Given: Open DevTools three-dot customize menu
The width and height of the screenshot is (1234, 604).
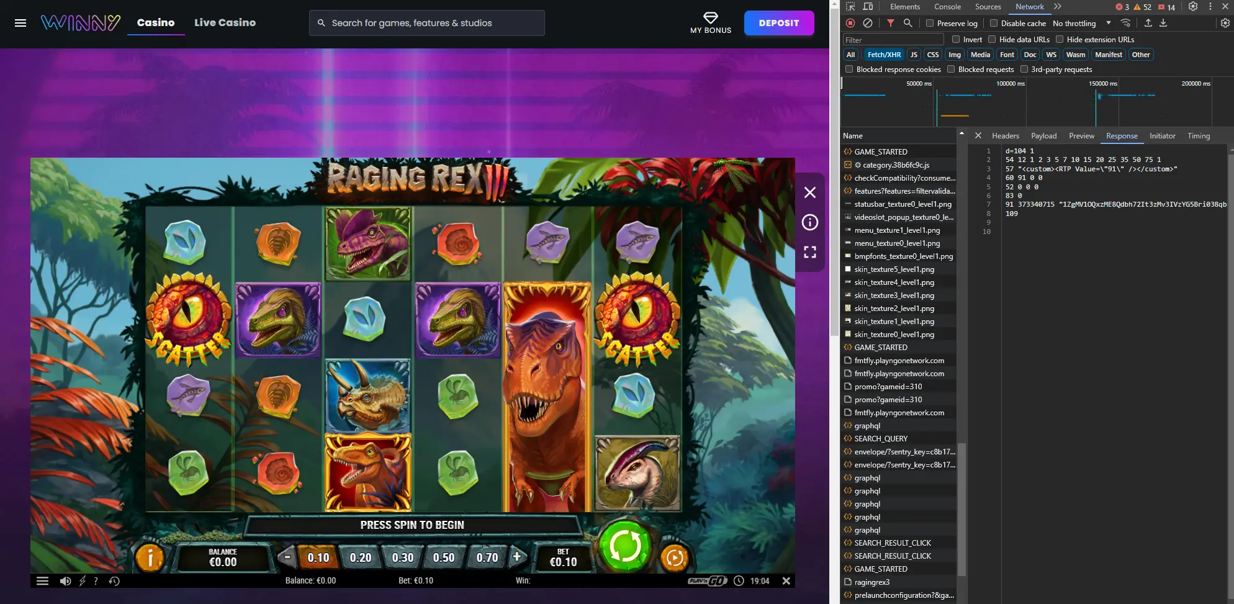Looking at the screenshot, I should tap(1210, 7).
